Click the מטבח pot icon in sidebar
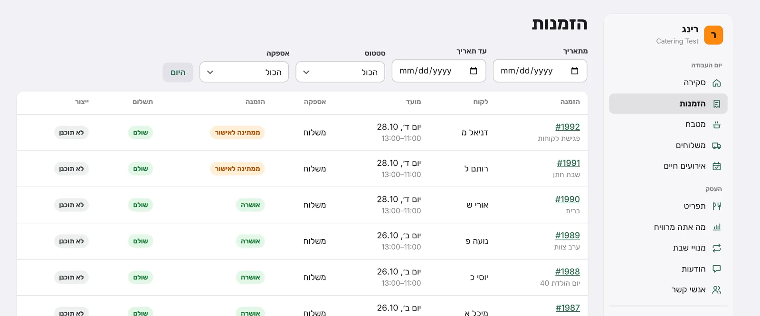Screen dimensions: 760x316 [x=717, y=125]
